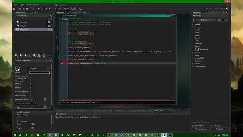The image size is (243, 137).
Task: Add a new resource with plus icon
Action: click(x=223, y=20)
